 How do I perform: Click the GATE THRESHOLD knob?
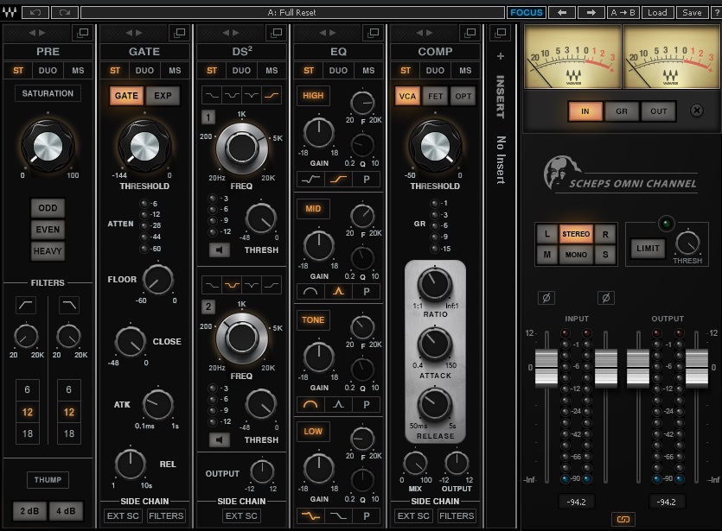(x=144, y=147)
